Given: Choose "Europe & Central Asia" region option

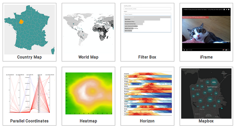Looking at the screenshot, I should click(x=147, y=24).
